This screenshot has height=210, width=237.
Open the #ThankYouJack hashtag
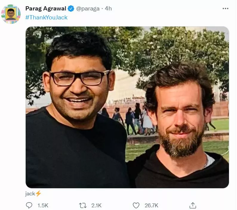click(x=46, y=17)
